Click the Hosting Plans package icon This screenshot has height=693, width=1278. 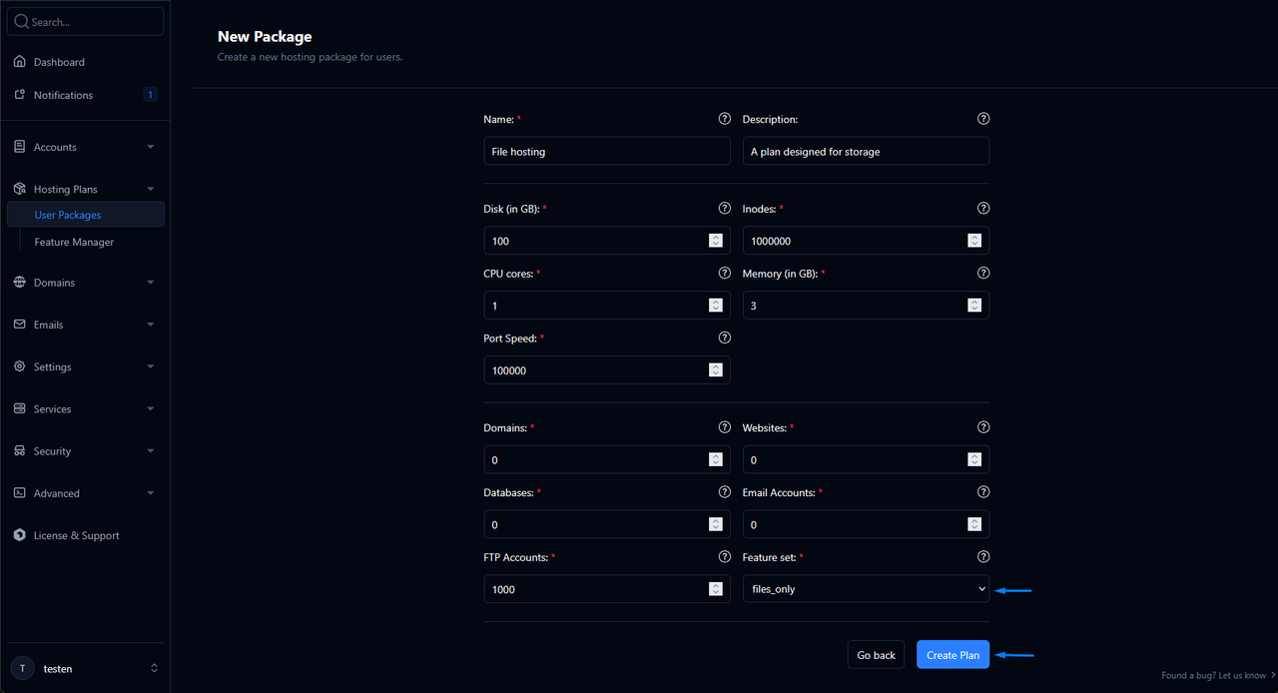pyautogui.click(x=20, y=189)
